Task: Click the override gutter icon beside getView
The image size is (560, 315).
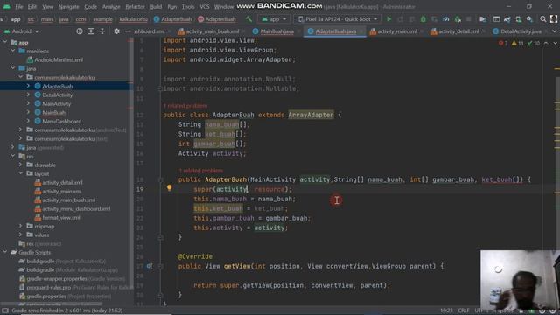Action: [x=150, y=266]
